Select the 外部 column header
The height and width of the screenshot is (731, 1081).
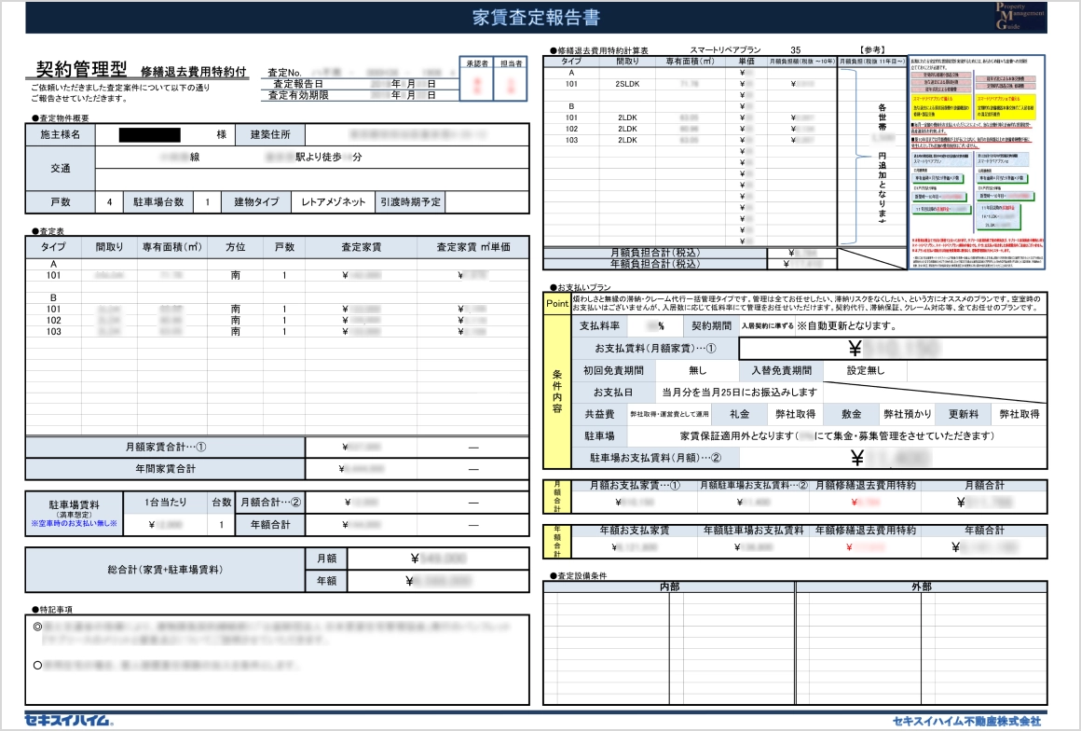[922, 586]
